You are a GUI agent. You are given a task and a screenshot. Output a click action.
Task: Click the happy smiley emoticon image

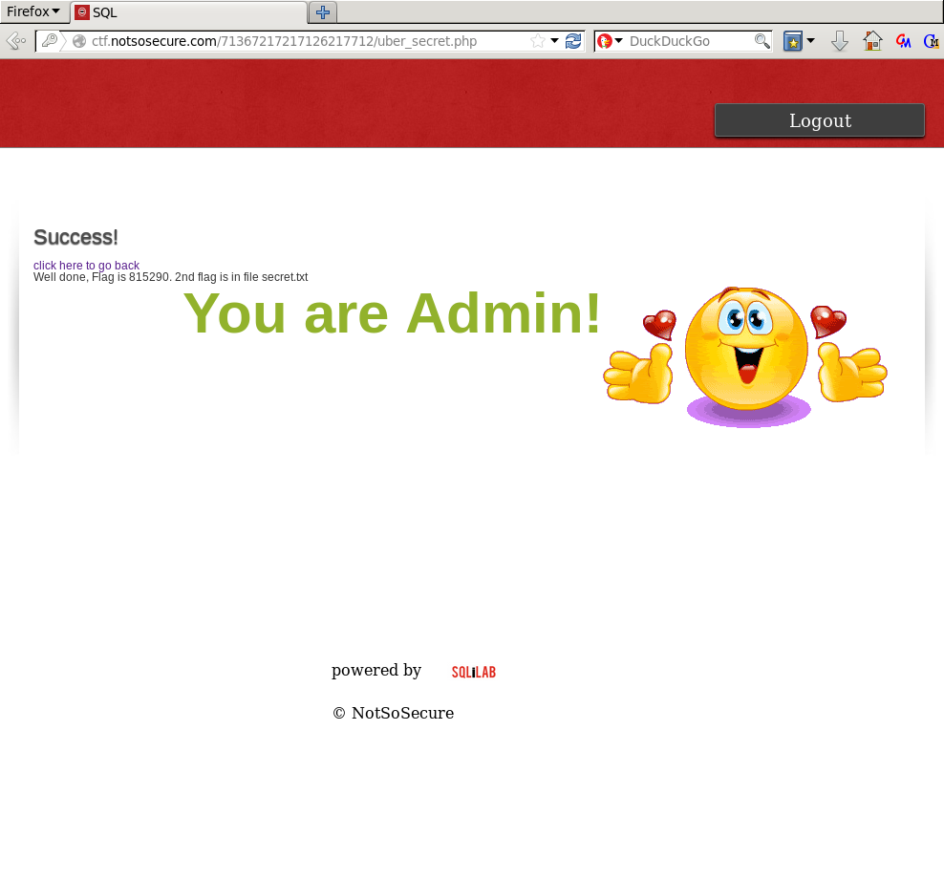coord(745,357)
